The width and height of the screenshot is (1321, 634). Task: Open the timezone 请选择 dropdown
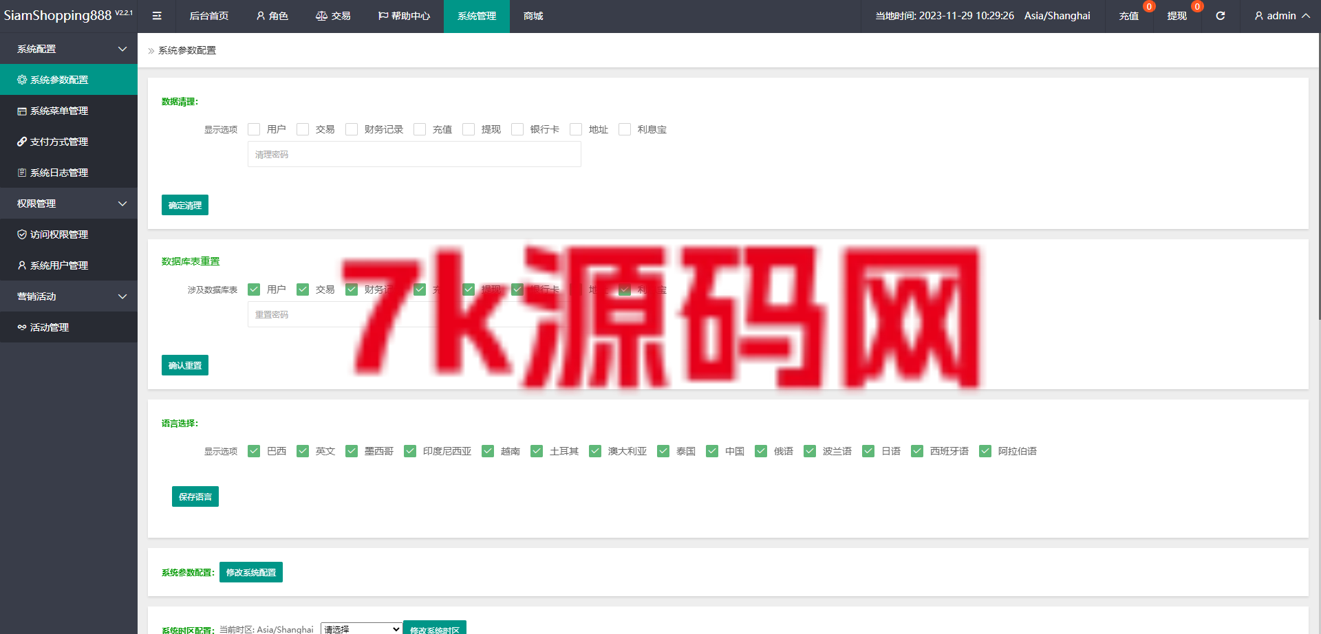coord(361,628)
